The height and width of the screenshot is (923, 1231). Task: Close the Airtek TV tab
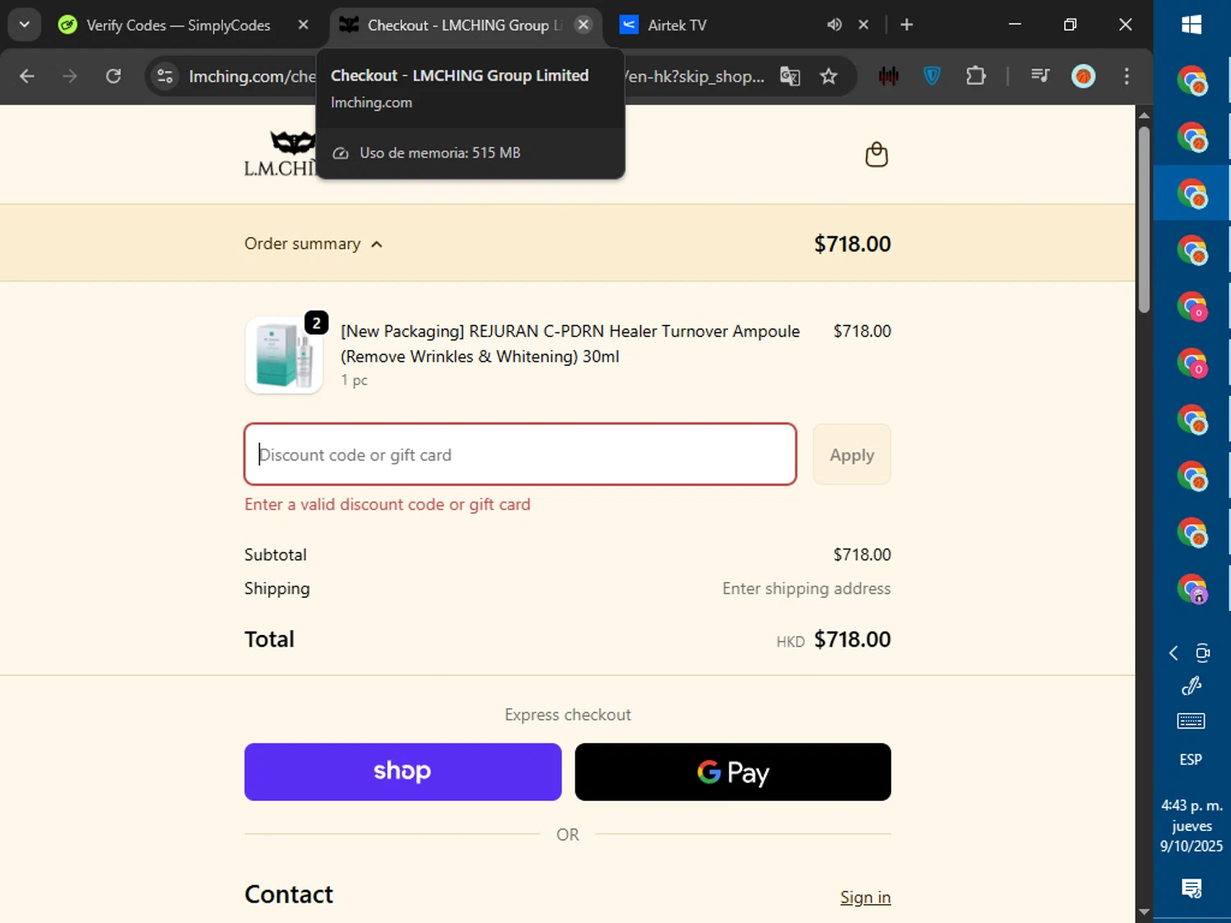(863, 25)
